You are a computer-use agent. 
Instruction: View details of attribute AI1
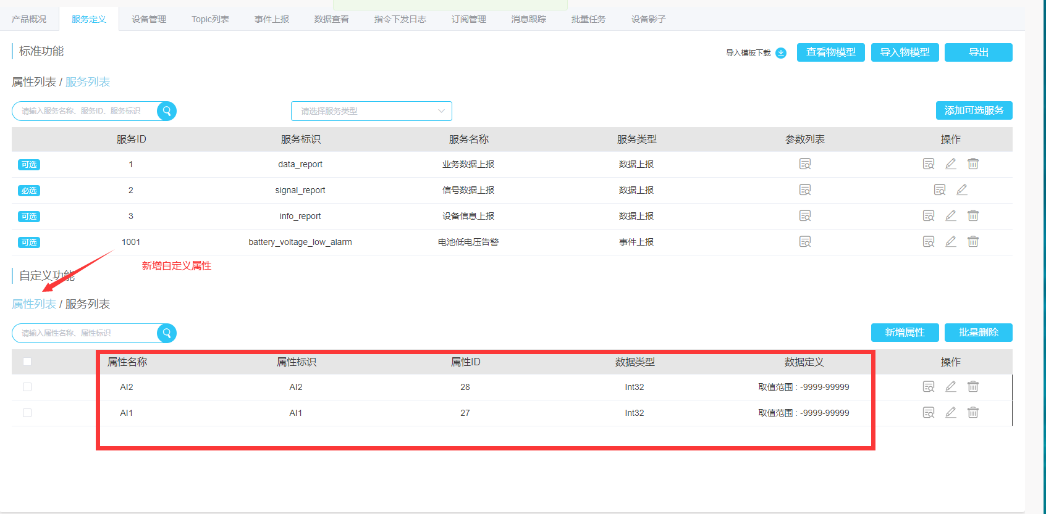pos(929,413)
